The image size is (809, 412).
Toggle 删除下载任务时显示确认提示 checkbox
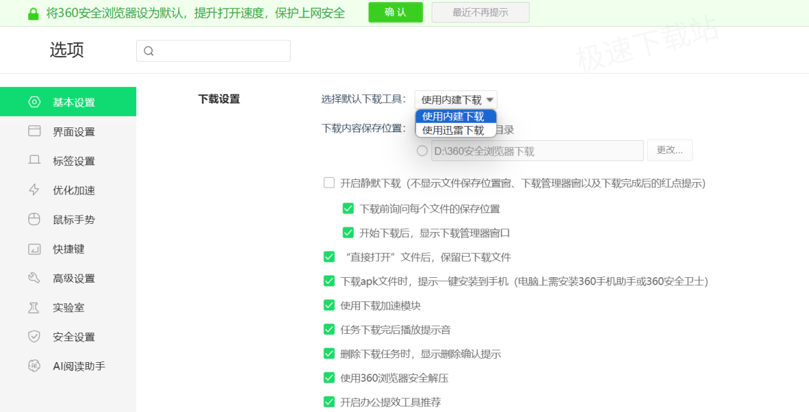click(329, 353)
